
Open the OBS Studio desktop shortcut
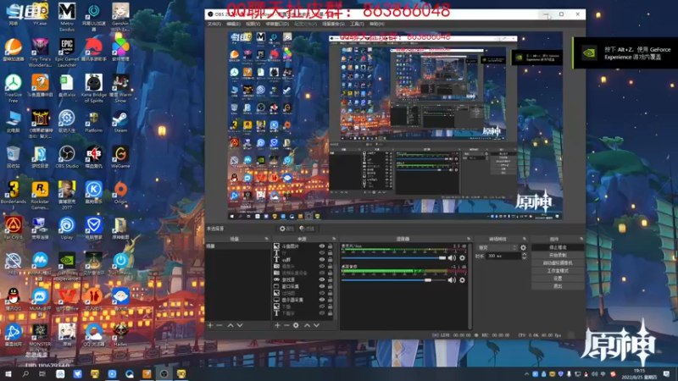coord(67,157)
